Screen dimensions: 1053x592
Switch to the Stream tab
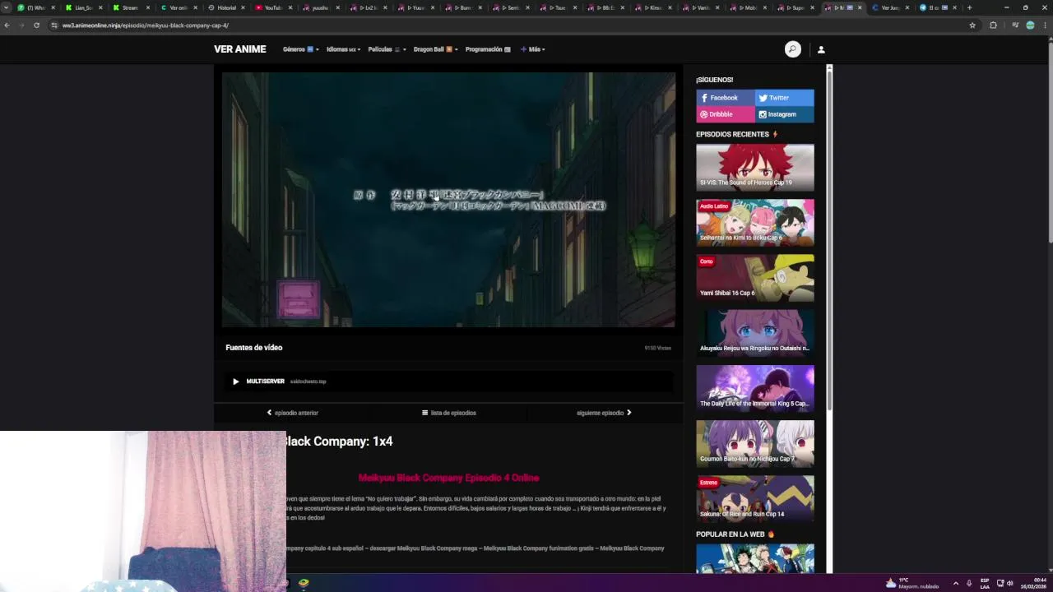coord(130,7)
